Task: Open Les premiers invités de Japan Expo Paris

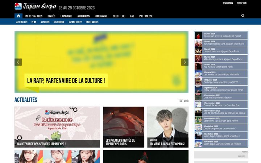Action: click(124, 127)
